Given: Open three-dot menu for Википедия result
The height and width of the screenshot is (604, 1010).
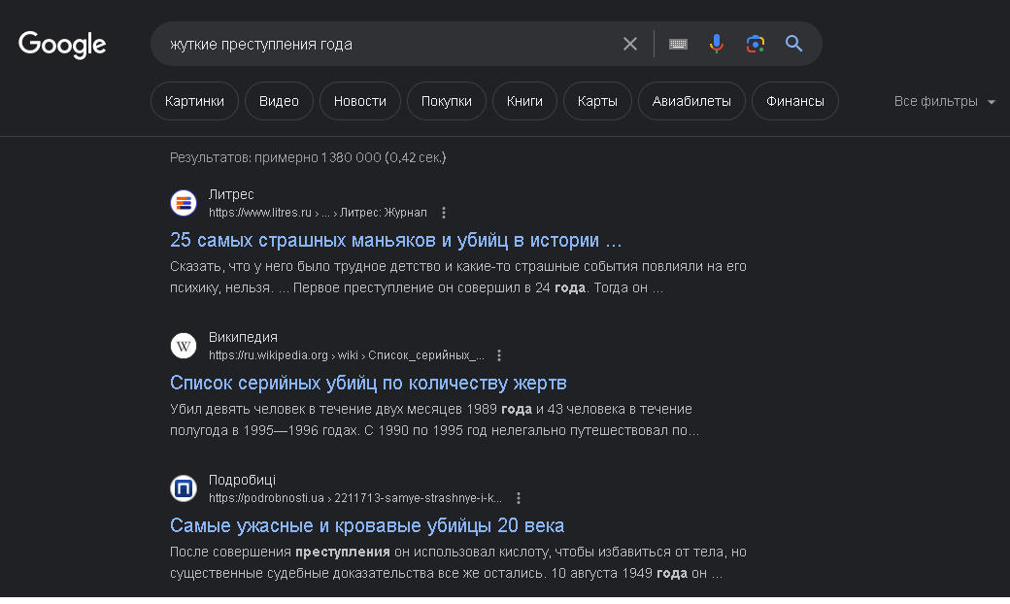Looking at the screenshot, I should [499, 355].
